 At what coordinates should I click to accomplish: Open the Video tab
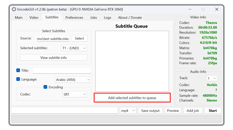tap(34, 17)
